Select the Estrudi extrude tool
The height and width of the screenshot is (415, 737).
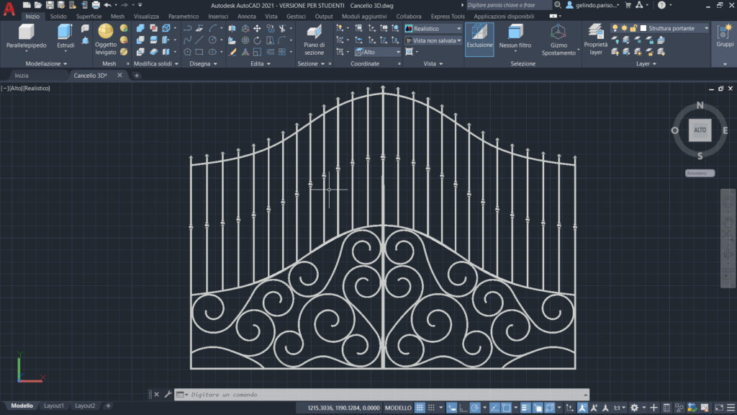65,37
